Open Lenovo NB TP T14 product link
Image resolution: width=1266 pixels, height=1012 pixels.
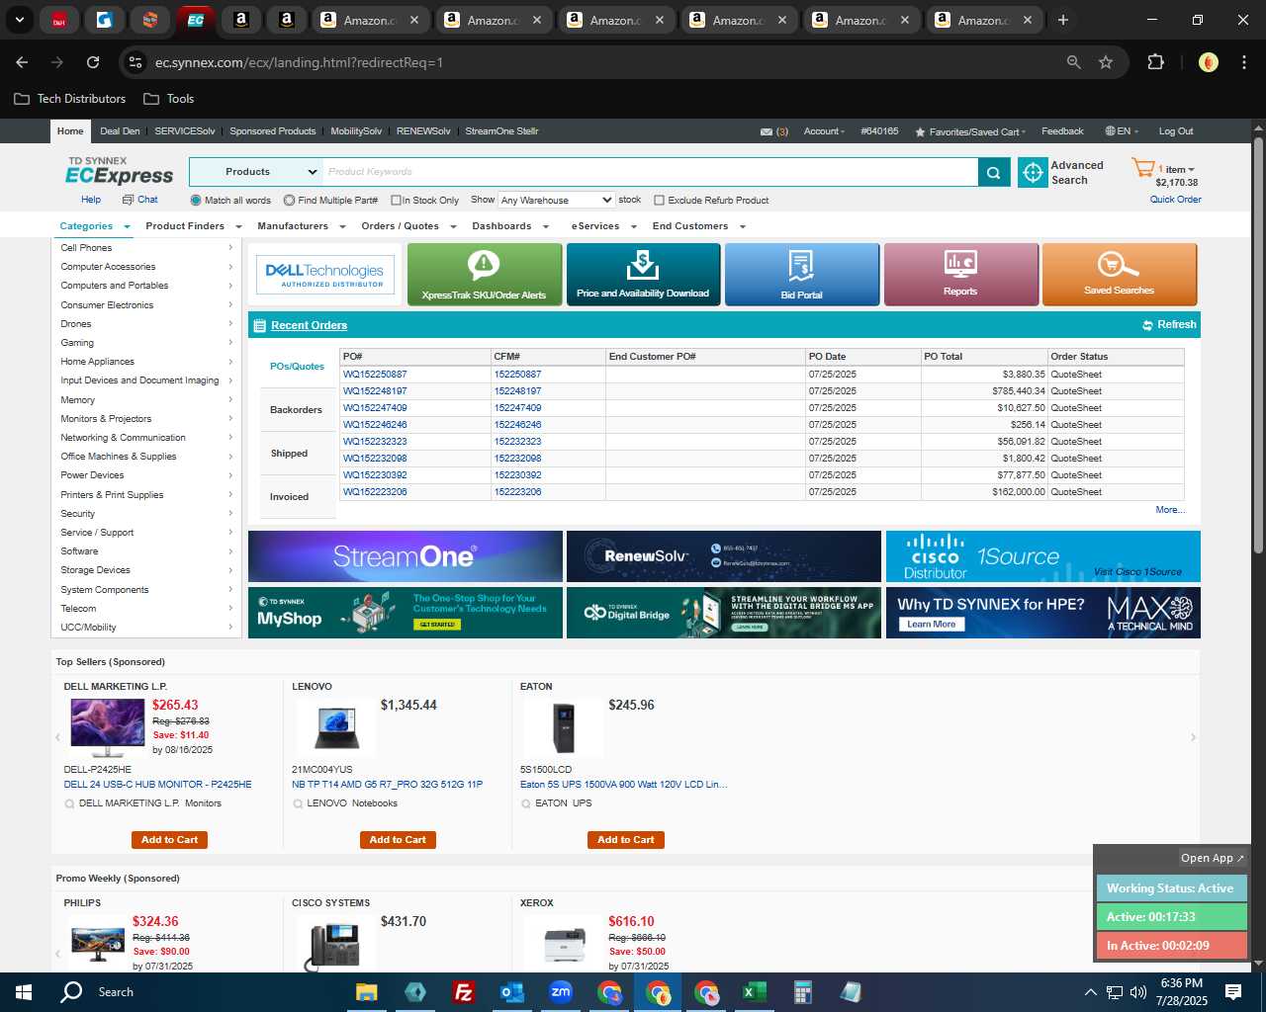coord(388,785)
